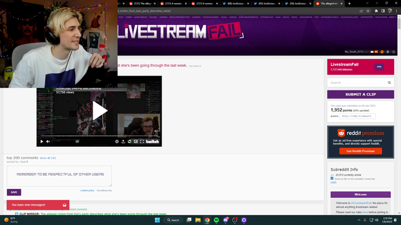Open the content policy link
Image resolution: width=401 pixels, height=225 pixels.
coord(87,191)
